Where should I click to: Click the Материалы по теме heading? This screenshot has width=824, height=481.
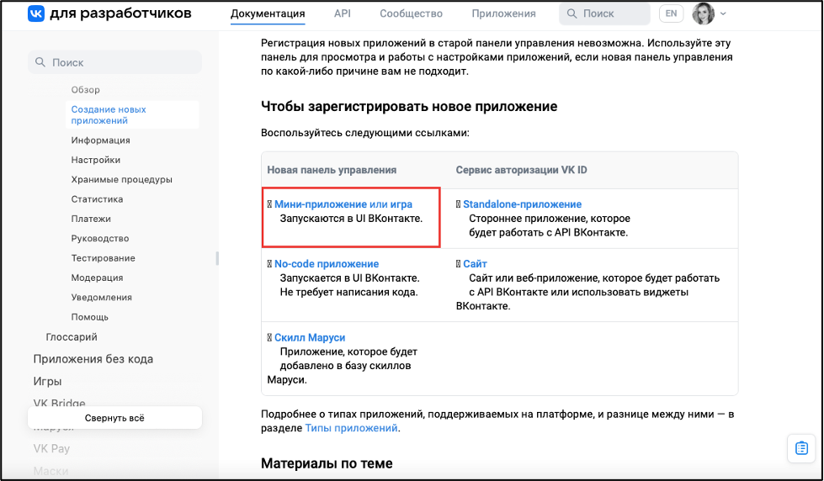[x=327, y=463]
